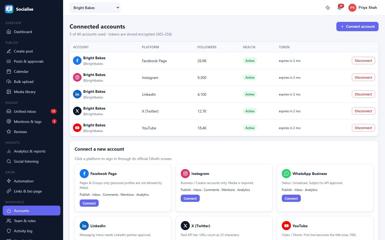The width and height of the screenshot is (385, 240).
Task: Click the Connect account button
Action: [x=357, y=26]
